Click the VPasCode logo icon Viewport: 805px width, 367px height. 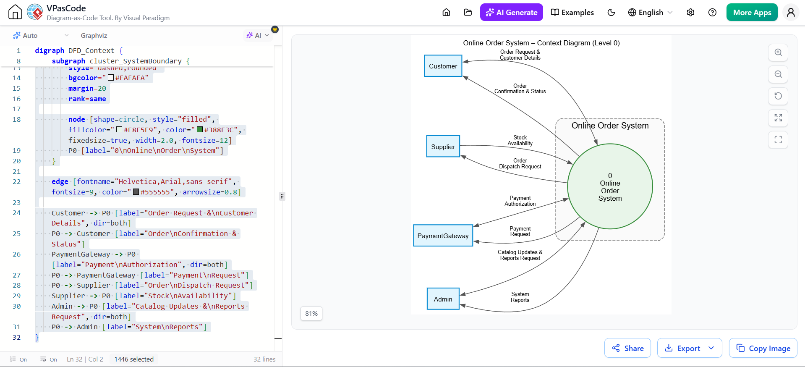point(35,12)
